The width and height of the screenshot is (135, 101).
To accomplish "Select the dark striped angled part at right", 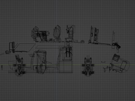I will (x=118, y=45).
